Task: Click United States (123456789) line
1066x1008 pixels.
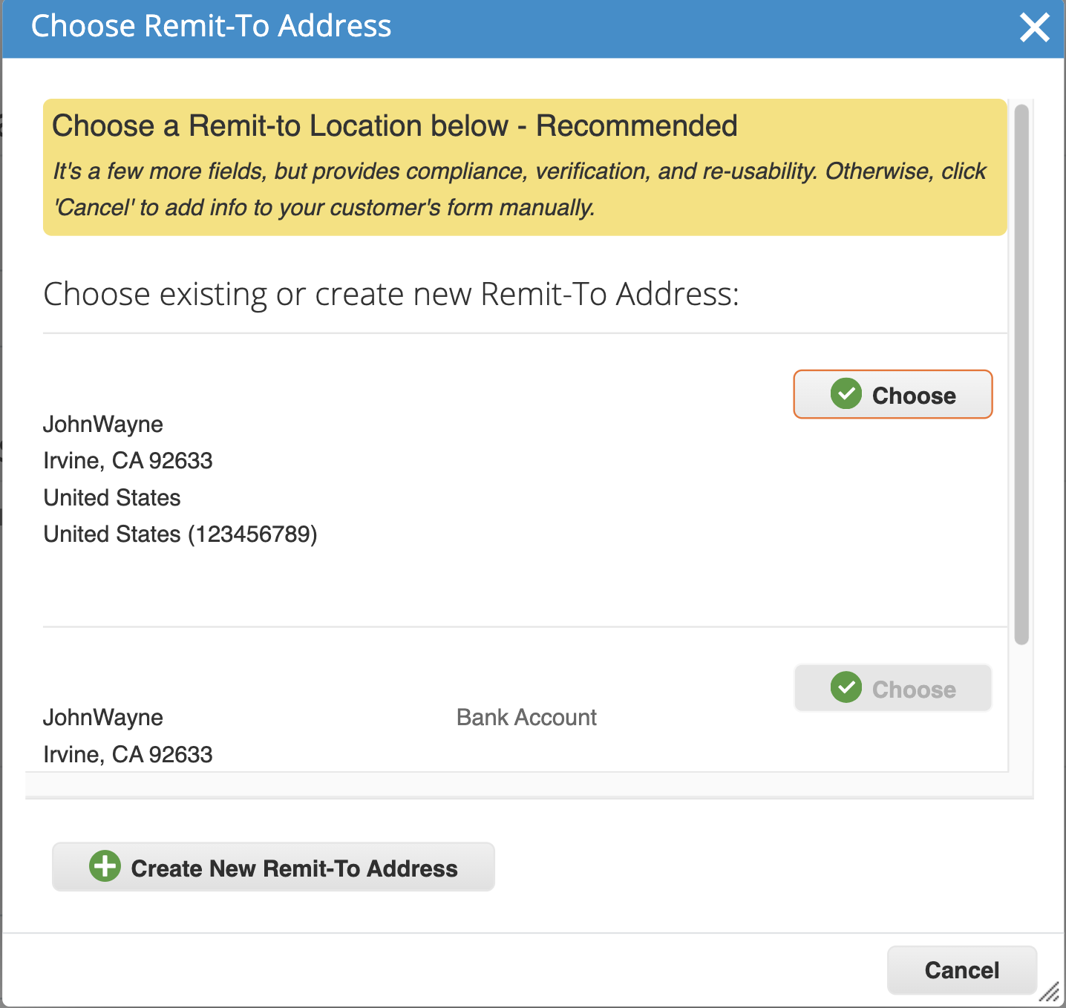Action: tap(180, 534)
